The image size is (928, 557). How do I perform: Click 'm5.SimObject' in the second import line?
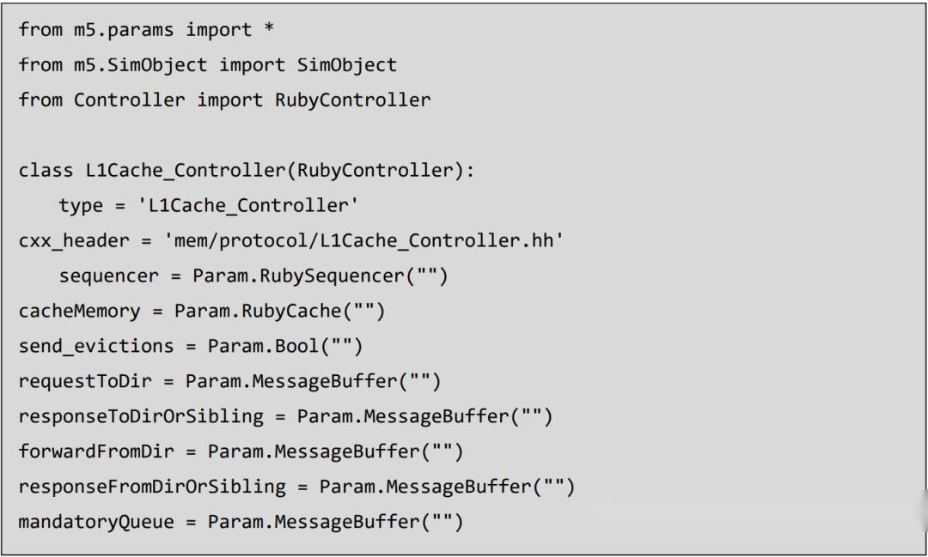pyautogui.click(x=141, y=65)
